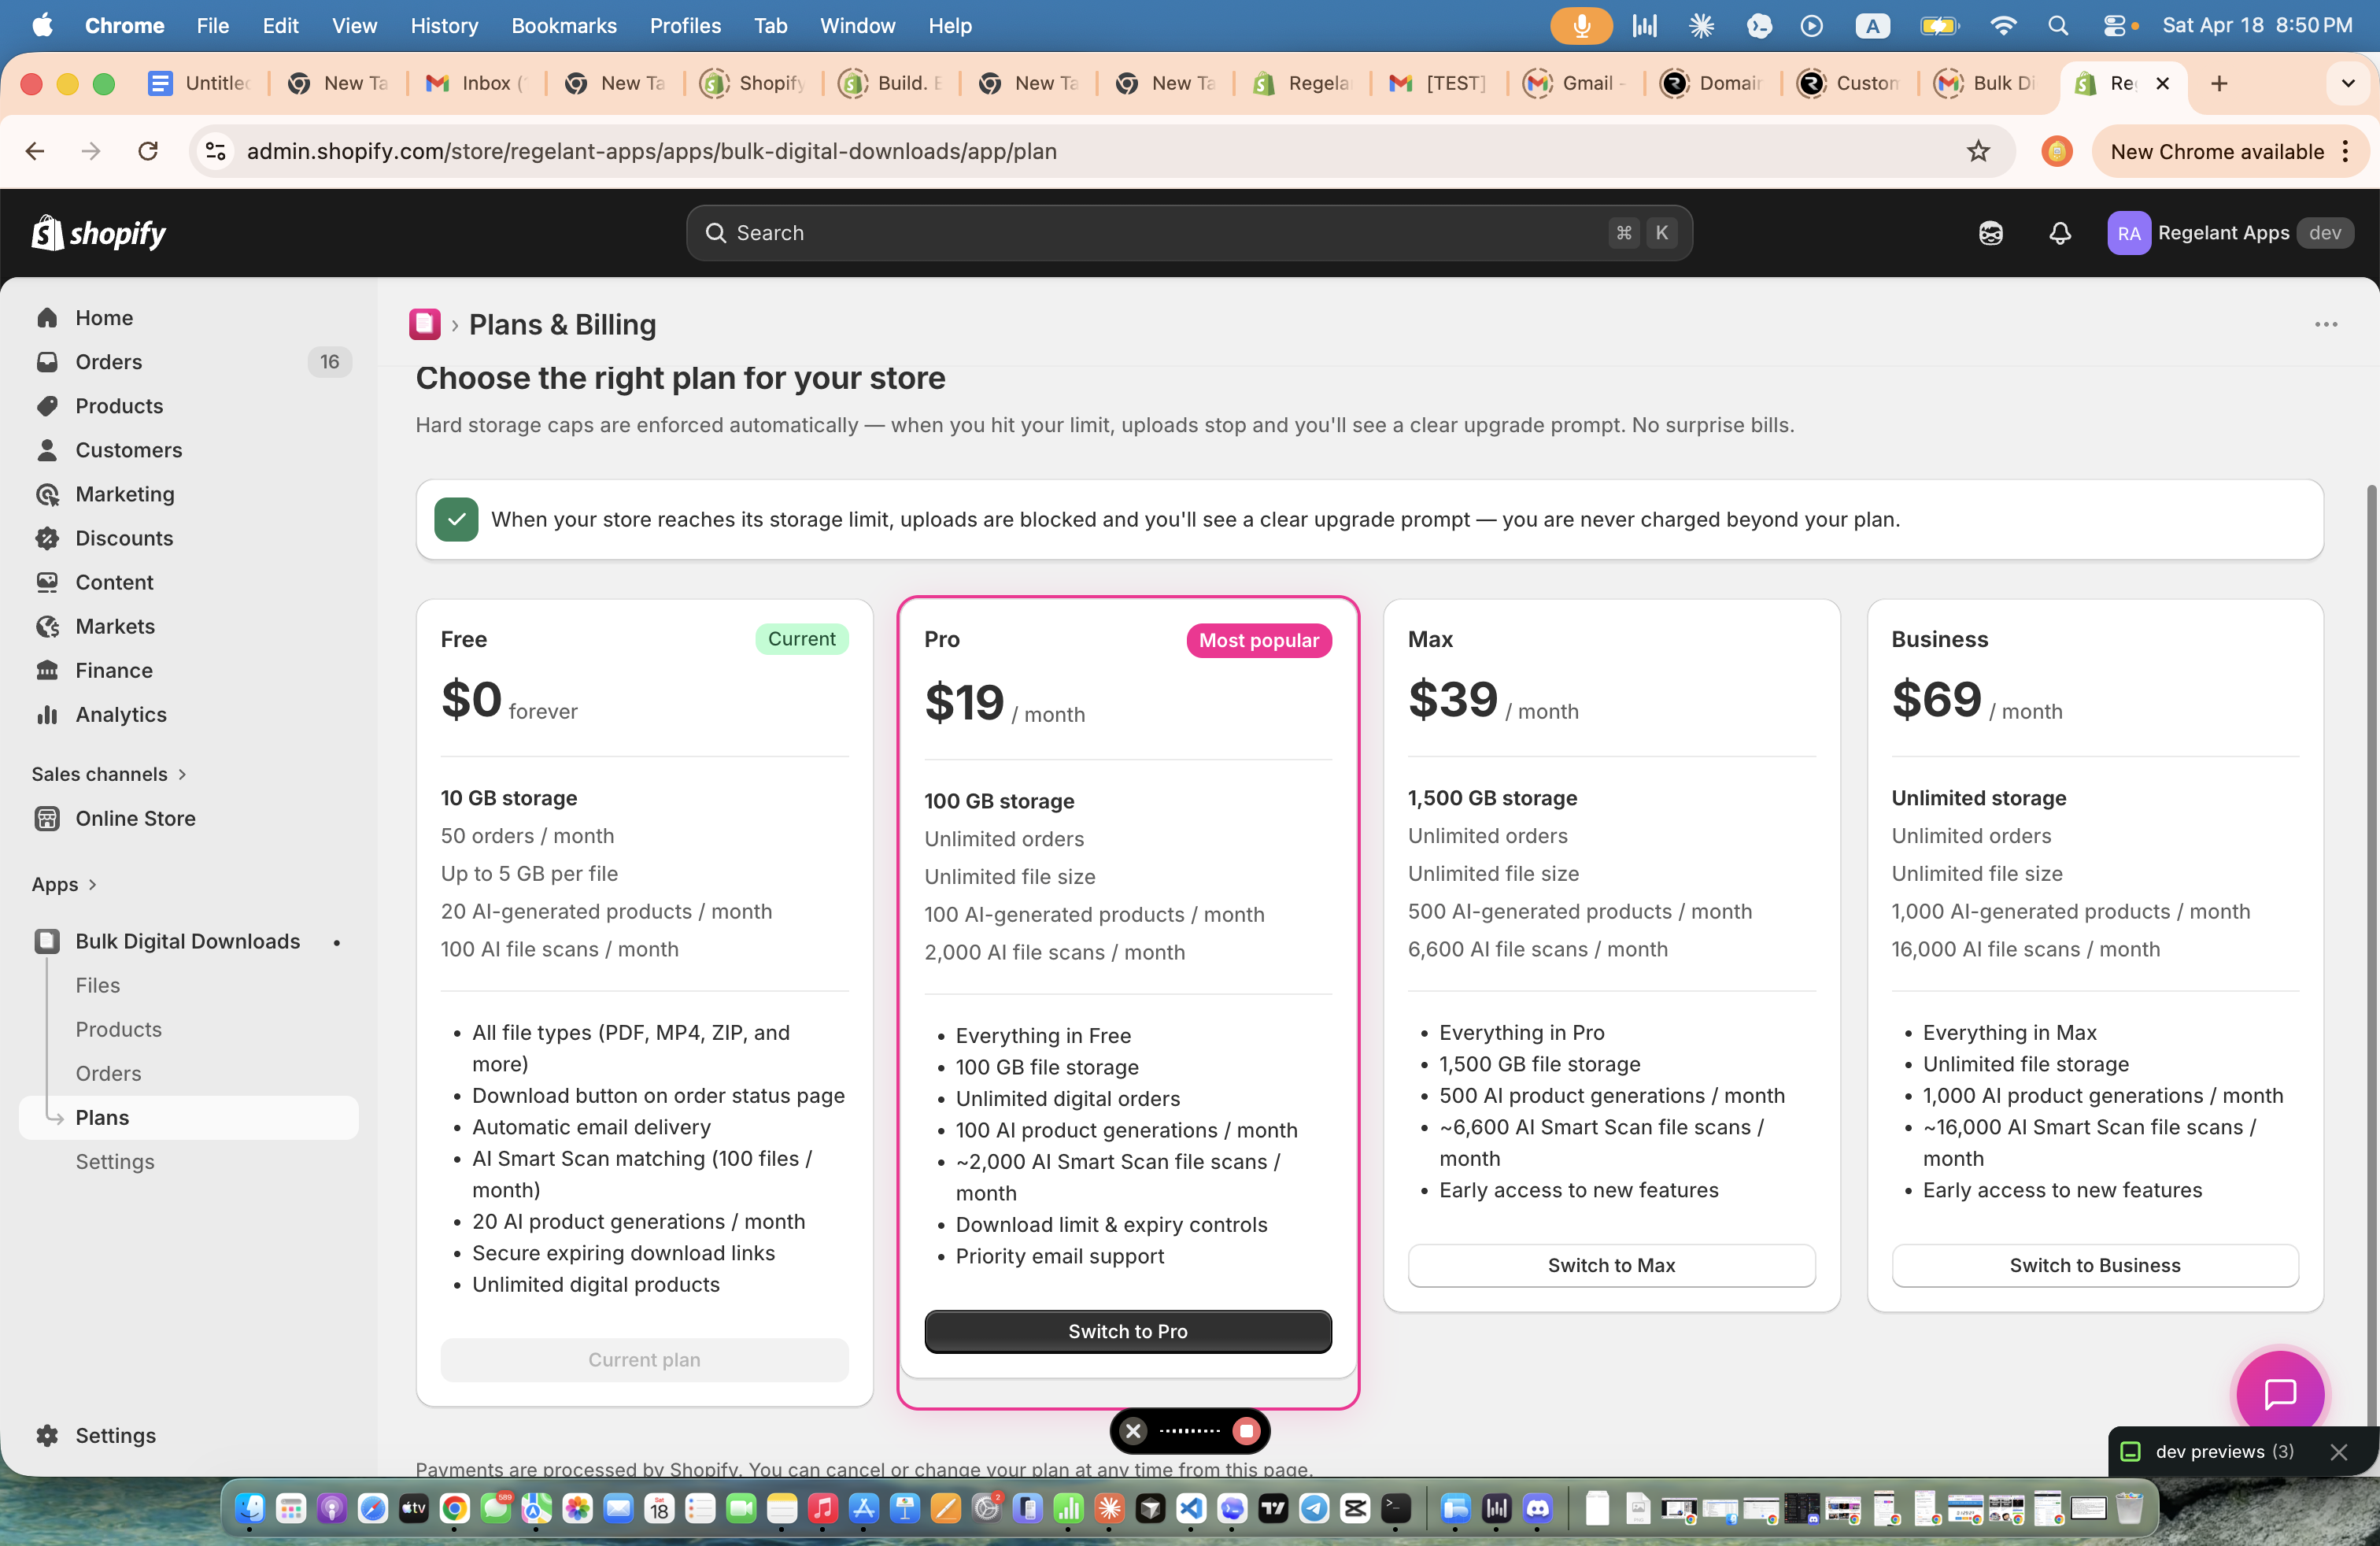This screenshot has width=2380, height=1546.
Task: Select Customers in the sidebar
Action: (x=127, y=450)
